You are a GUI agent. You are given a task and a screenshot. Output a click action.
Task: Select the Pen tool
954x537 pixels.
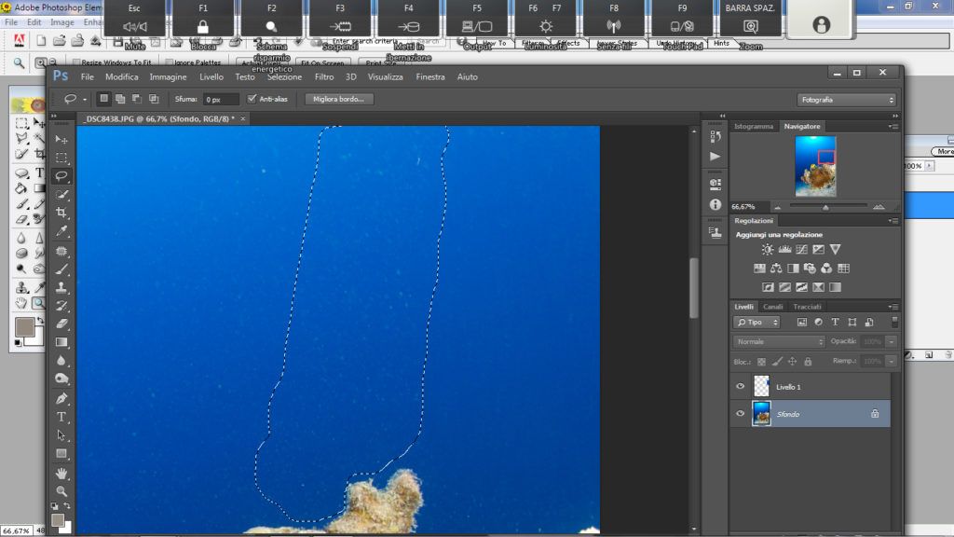(61, 398)
